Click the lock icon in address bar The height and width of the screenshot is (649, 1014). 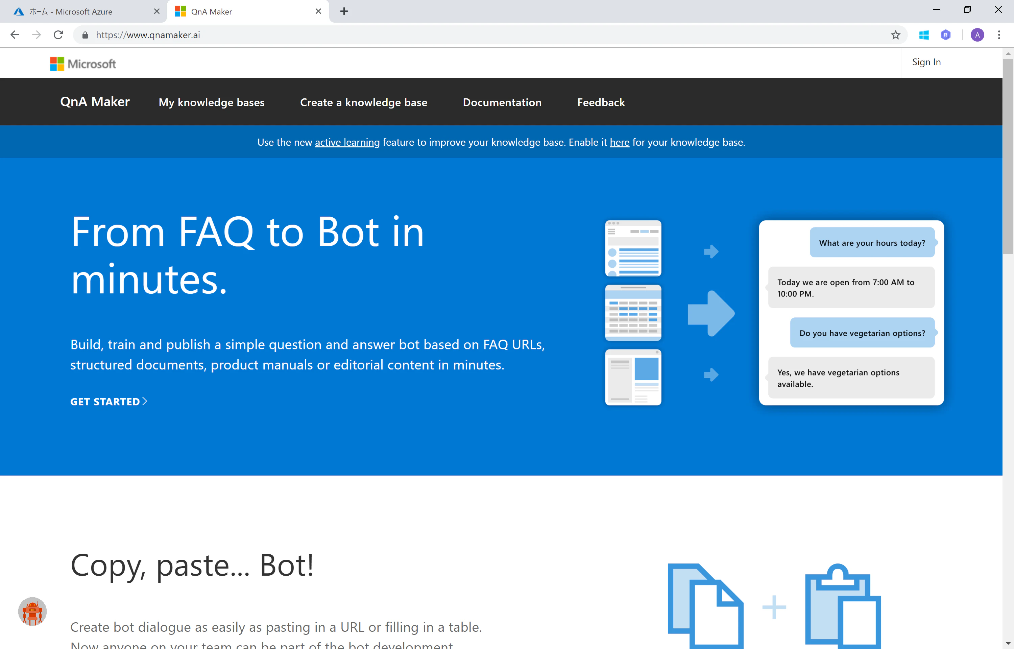[85, 35]
